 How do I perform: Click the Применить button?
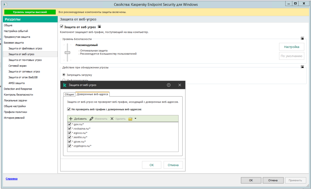pyautogui.click(x=295, y=180)
